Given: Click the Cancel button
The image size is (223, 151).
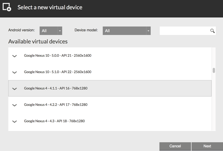Looking at the screenshot, I should point(175,146).
